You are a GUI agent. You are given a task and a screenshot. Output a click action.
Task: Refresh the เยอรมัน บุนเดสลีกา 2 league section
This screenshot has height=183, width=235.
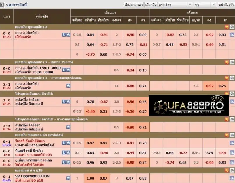click(232, 27)
